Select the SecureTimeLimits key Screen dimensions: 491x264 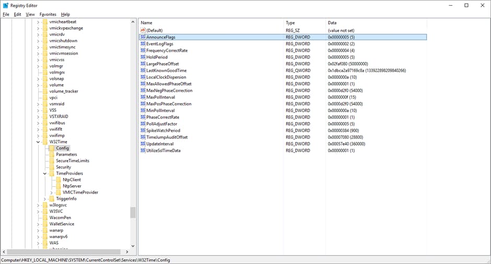[x=72, y=161]
